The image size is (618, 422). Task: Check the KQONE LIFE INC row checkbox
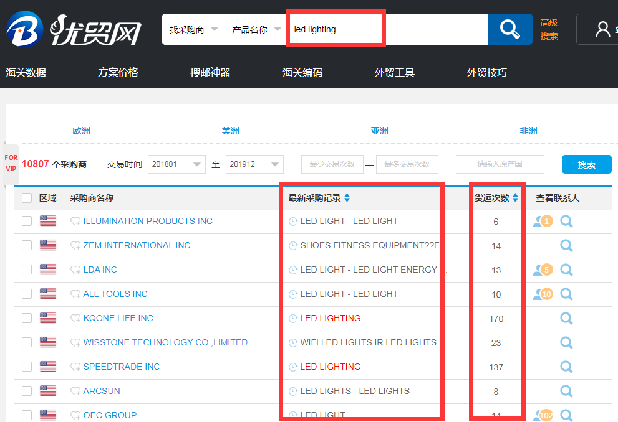click(27, 318)
